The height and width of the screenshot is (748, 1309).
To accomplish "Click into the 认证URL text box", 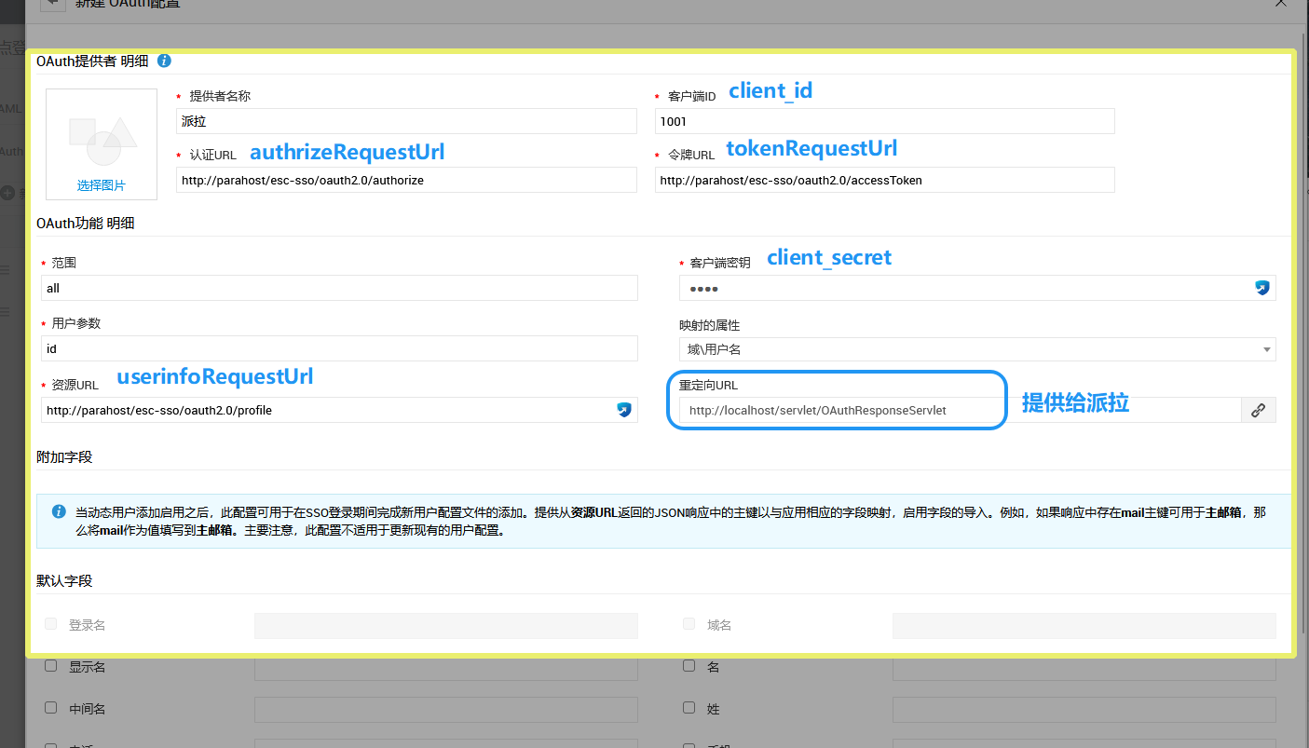I will [x=406, y=180].
